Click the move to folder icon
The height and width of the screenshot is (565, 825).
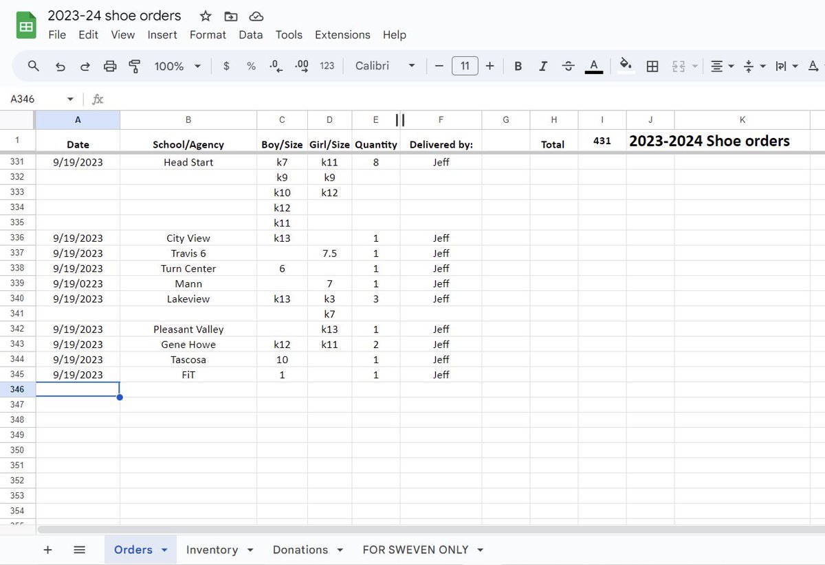click(x=231, y=16)
